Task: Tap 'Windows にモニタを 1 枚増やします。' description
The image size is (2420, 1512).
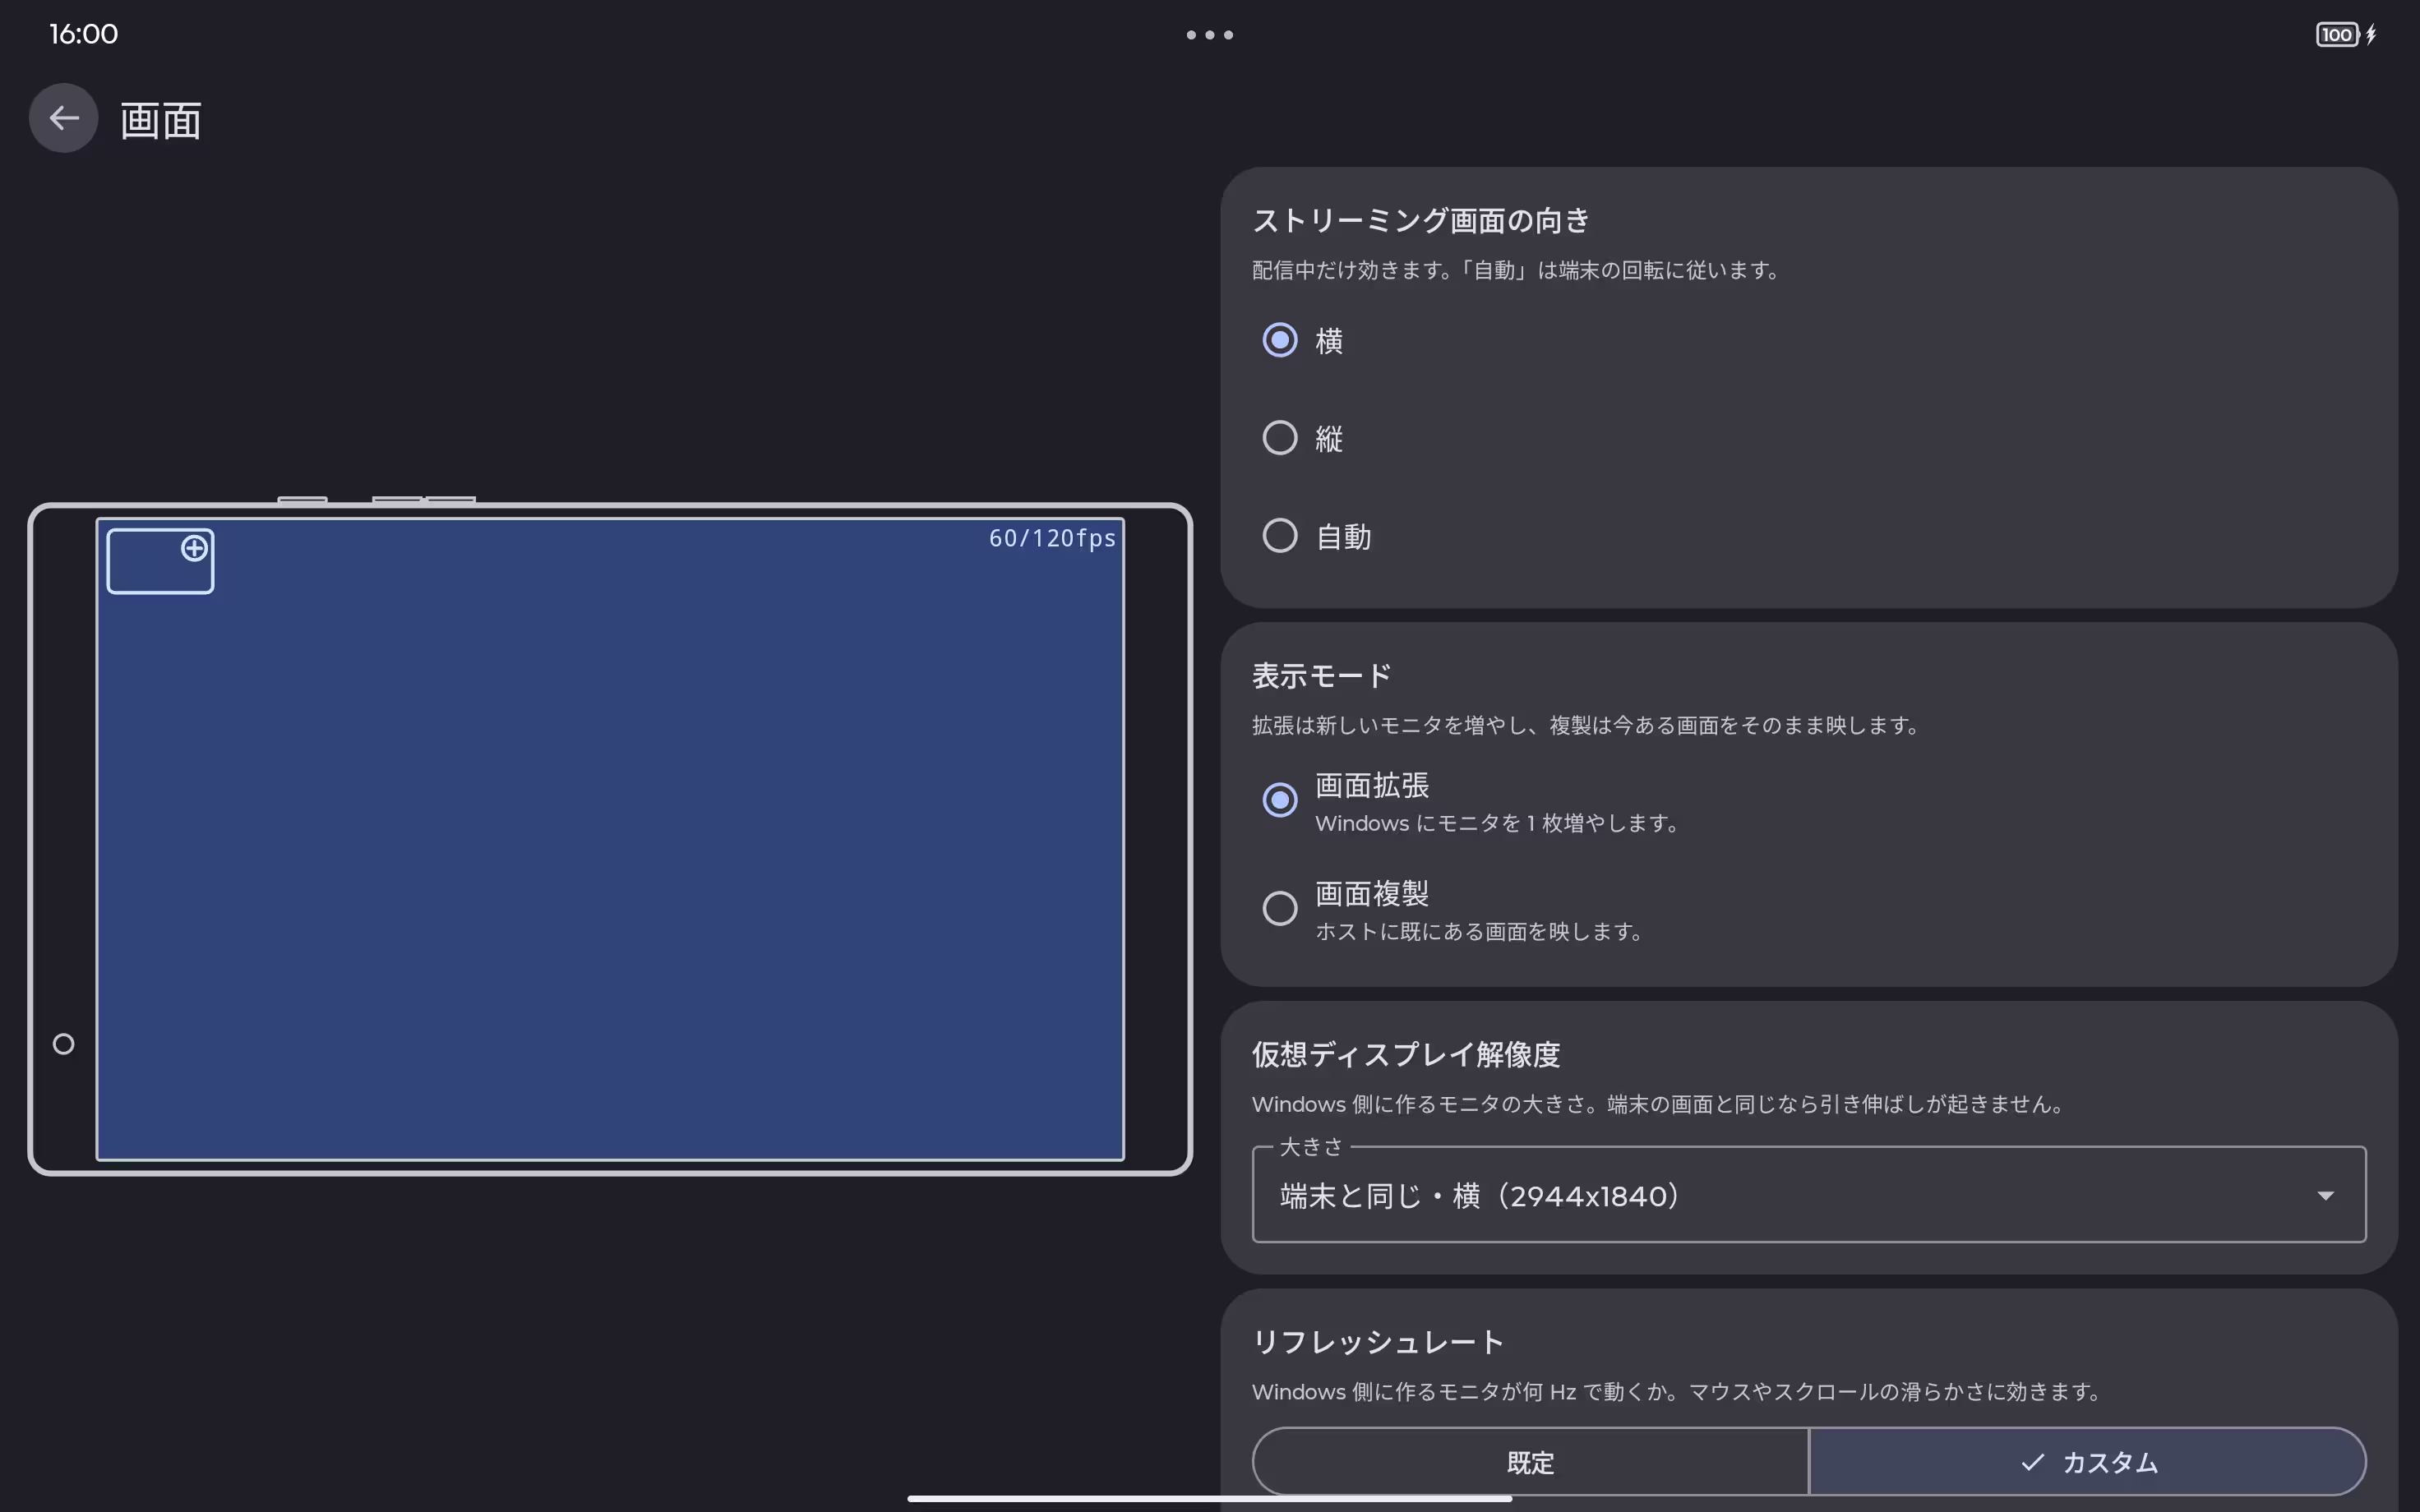Action: click(1499, 823)
